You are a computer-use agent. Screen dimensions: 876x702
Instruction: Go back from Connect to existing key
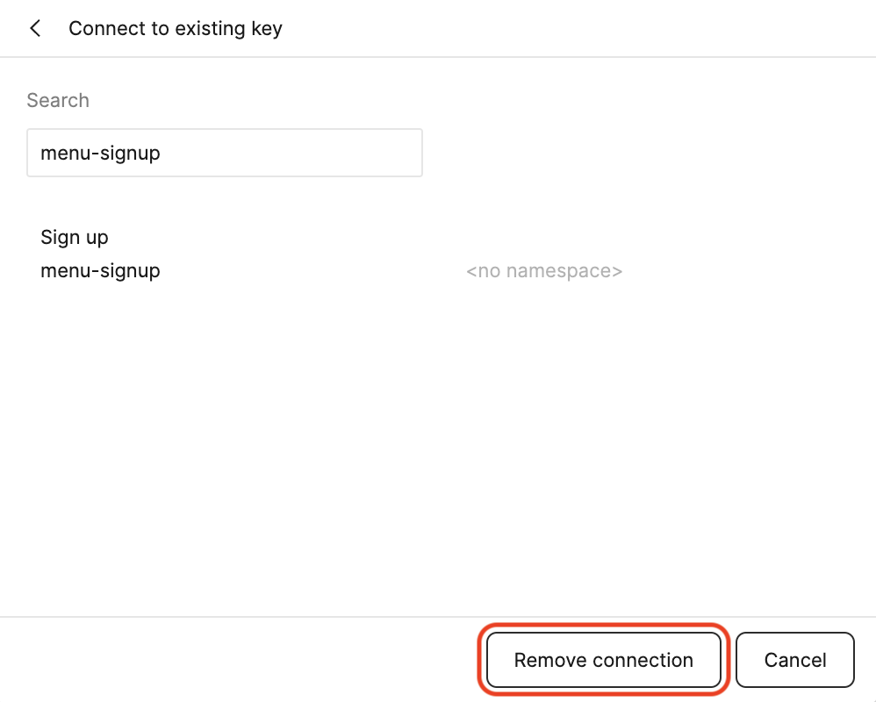tap(35, 28)
